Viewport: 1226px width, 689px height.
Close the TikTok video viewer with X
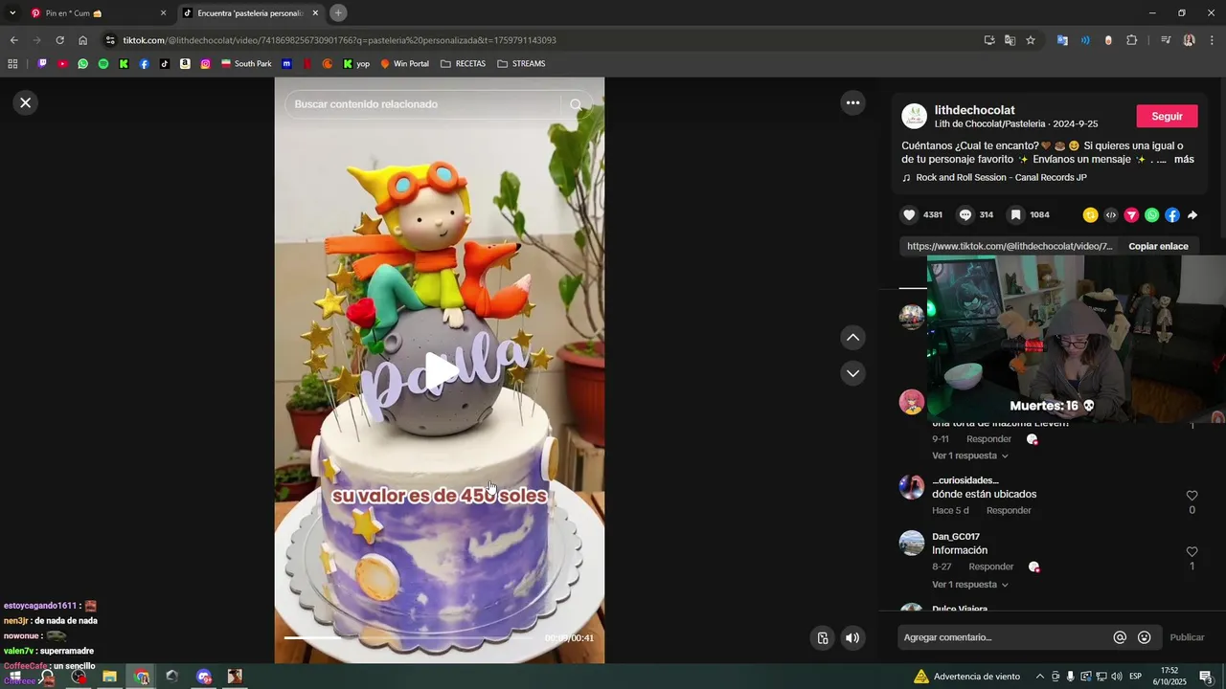point(26,102)
